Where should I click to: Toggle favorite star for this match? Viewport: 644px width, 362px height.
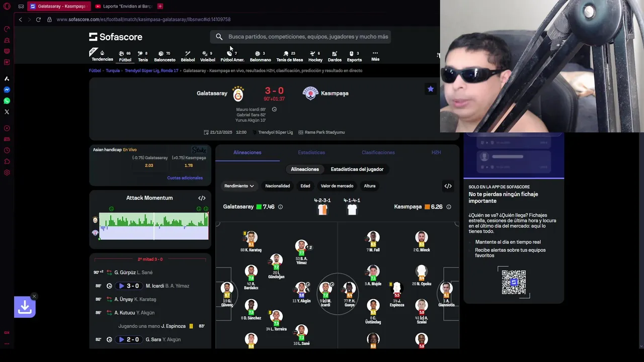point(430,89)
